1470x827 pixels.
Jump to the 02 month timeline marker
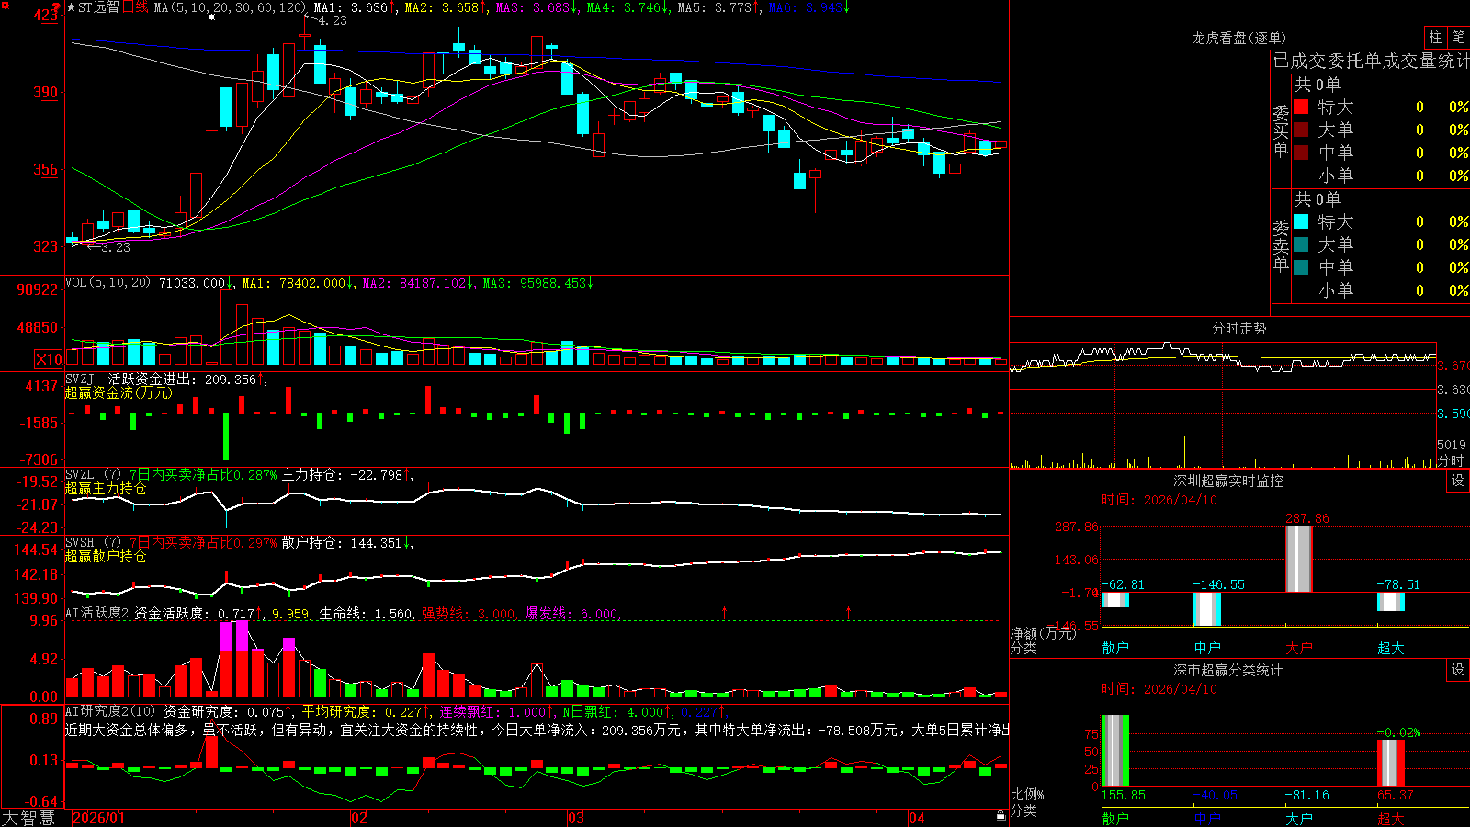coord(359,818)
